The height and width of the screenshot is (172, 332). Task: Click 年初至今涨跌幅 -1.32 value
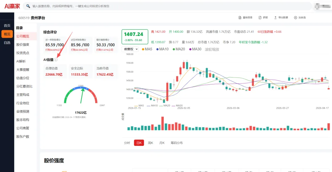[x=253, y=42]
